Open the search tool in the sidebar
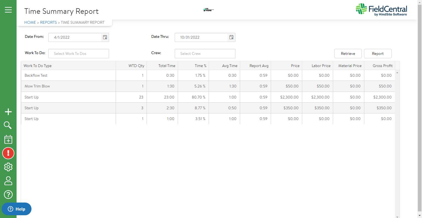This screenshot has height=218, width=422. (8, 126)
